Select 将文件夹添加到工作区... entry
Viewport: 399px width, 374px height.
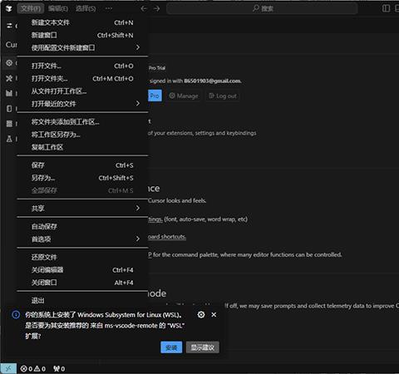pyautogui.click(x=82, y=122)
